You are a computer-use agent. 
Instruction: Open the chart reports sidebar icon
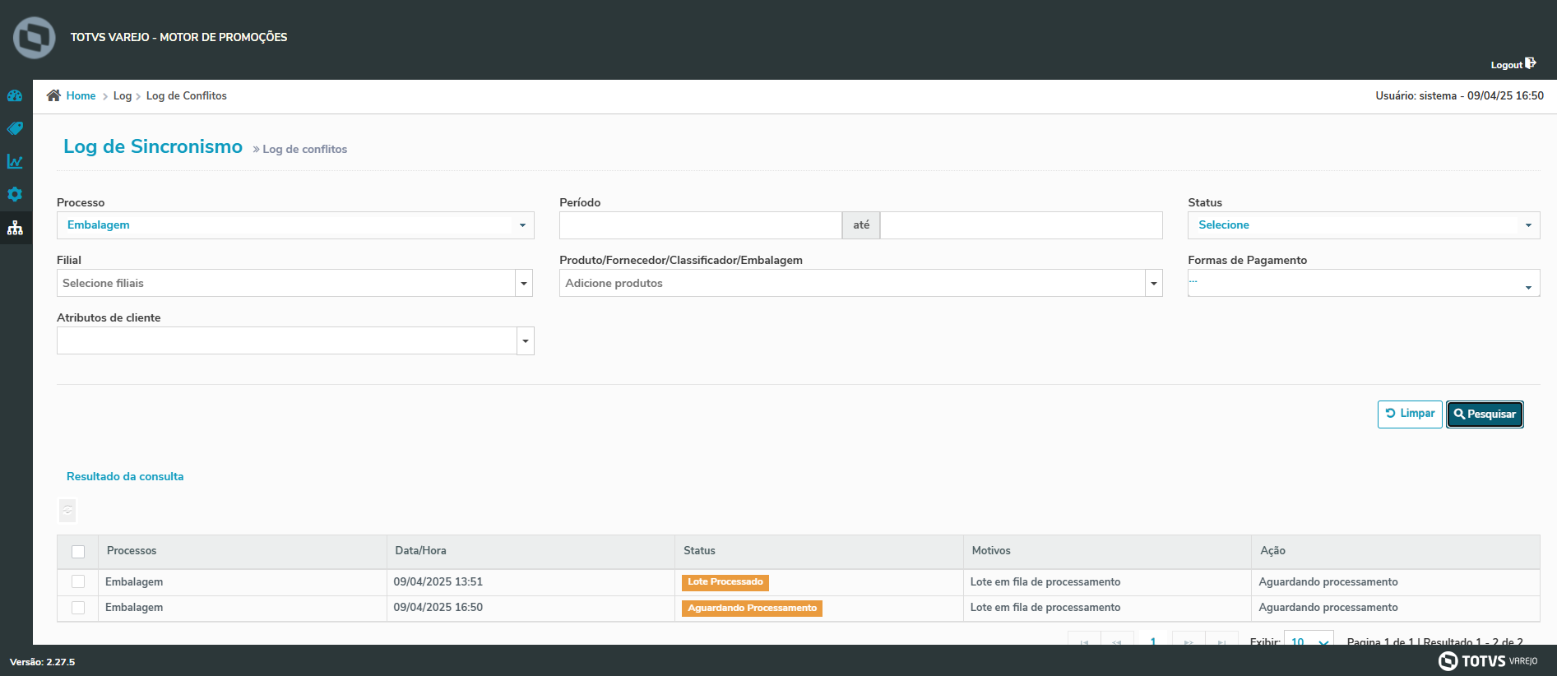click(x=15, y=161)
